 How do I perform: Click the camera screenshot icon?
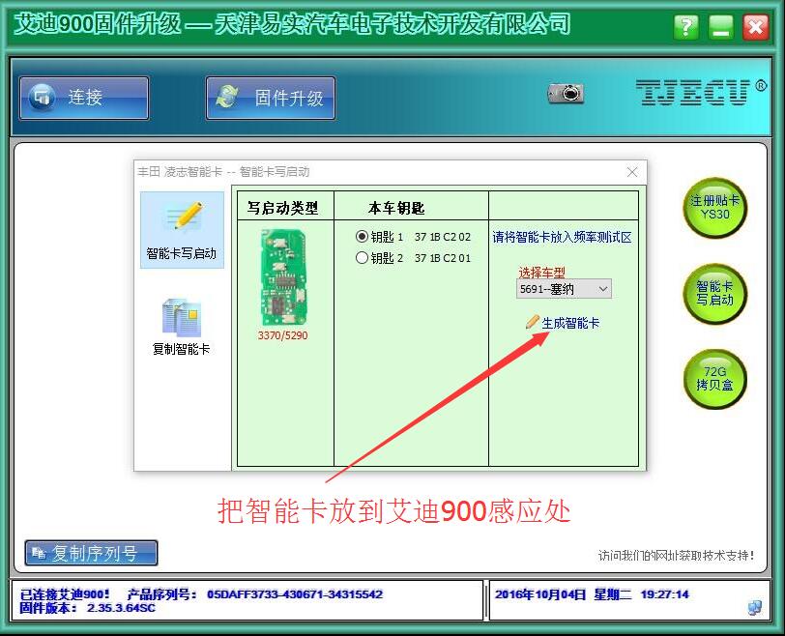pos(567,93)
